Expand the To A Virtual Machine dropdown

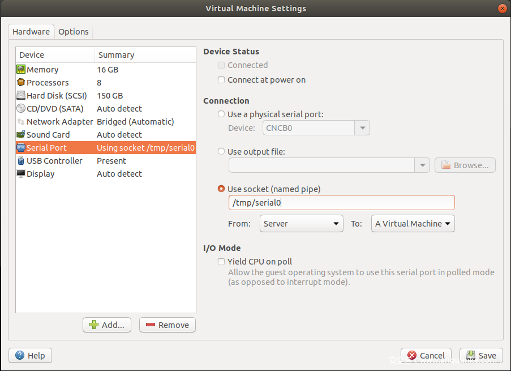[x=413, y=224]
